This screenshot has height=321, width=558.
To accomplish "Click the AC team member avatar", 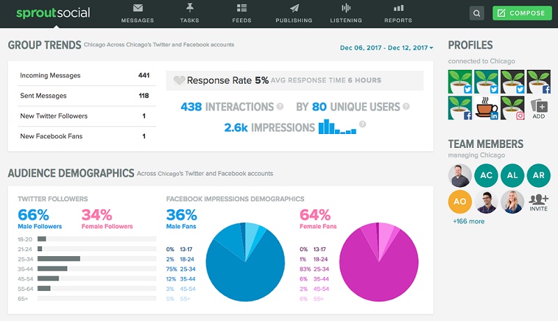I will click(486, 175).
